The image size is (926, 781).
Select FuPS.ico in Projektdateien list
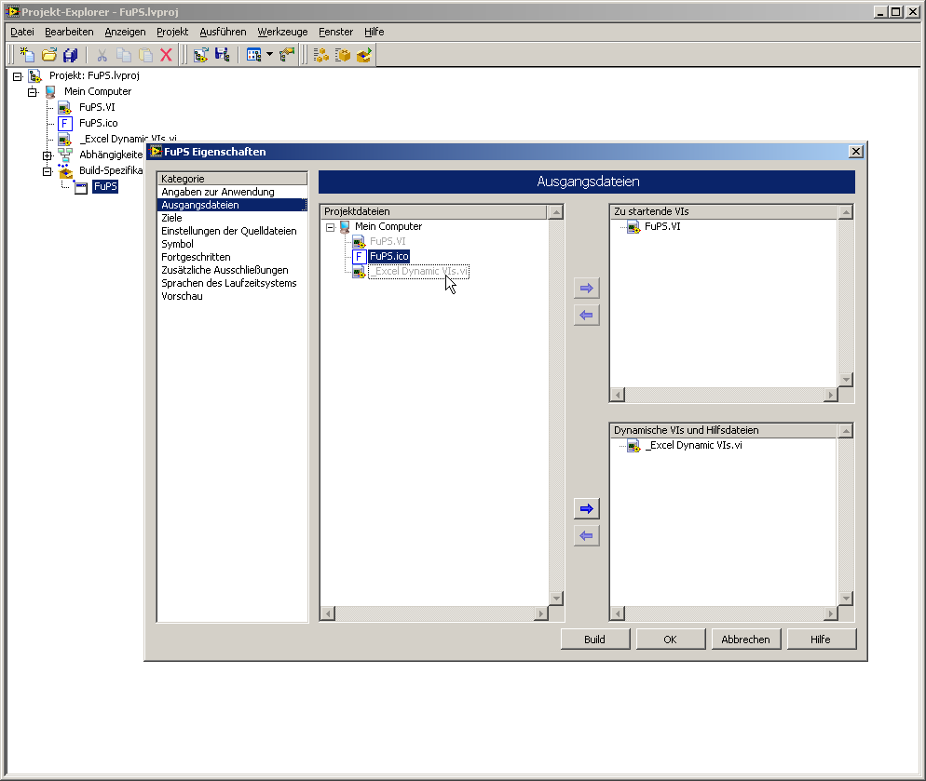(x=388, y=257)
